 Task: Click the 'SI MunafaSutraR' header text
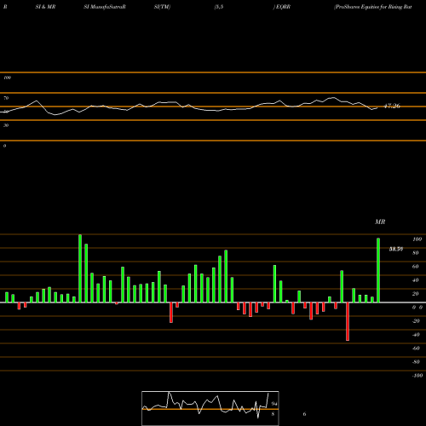pyautogui.click(x=105, y=7)
